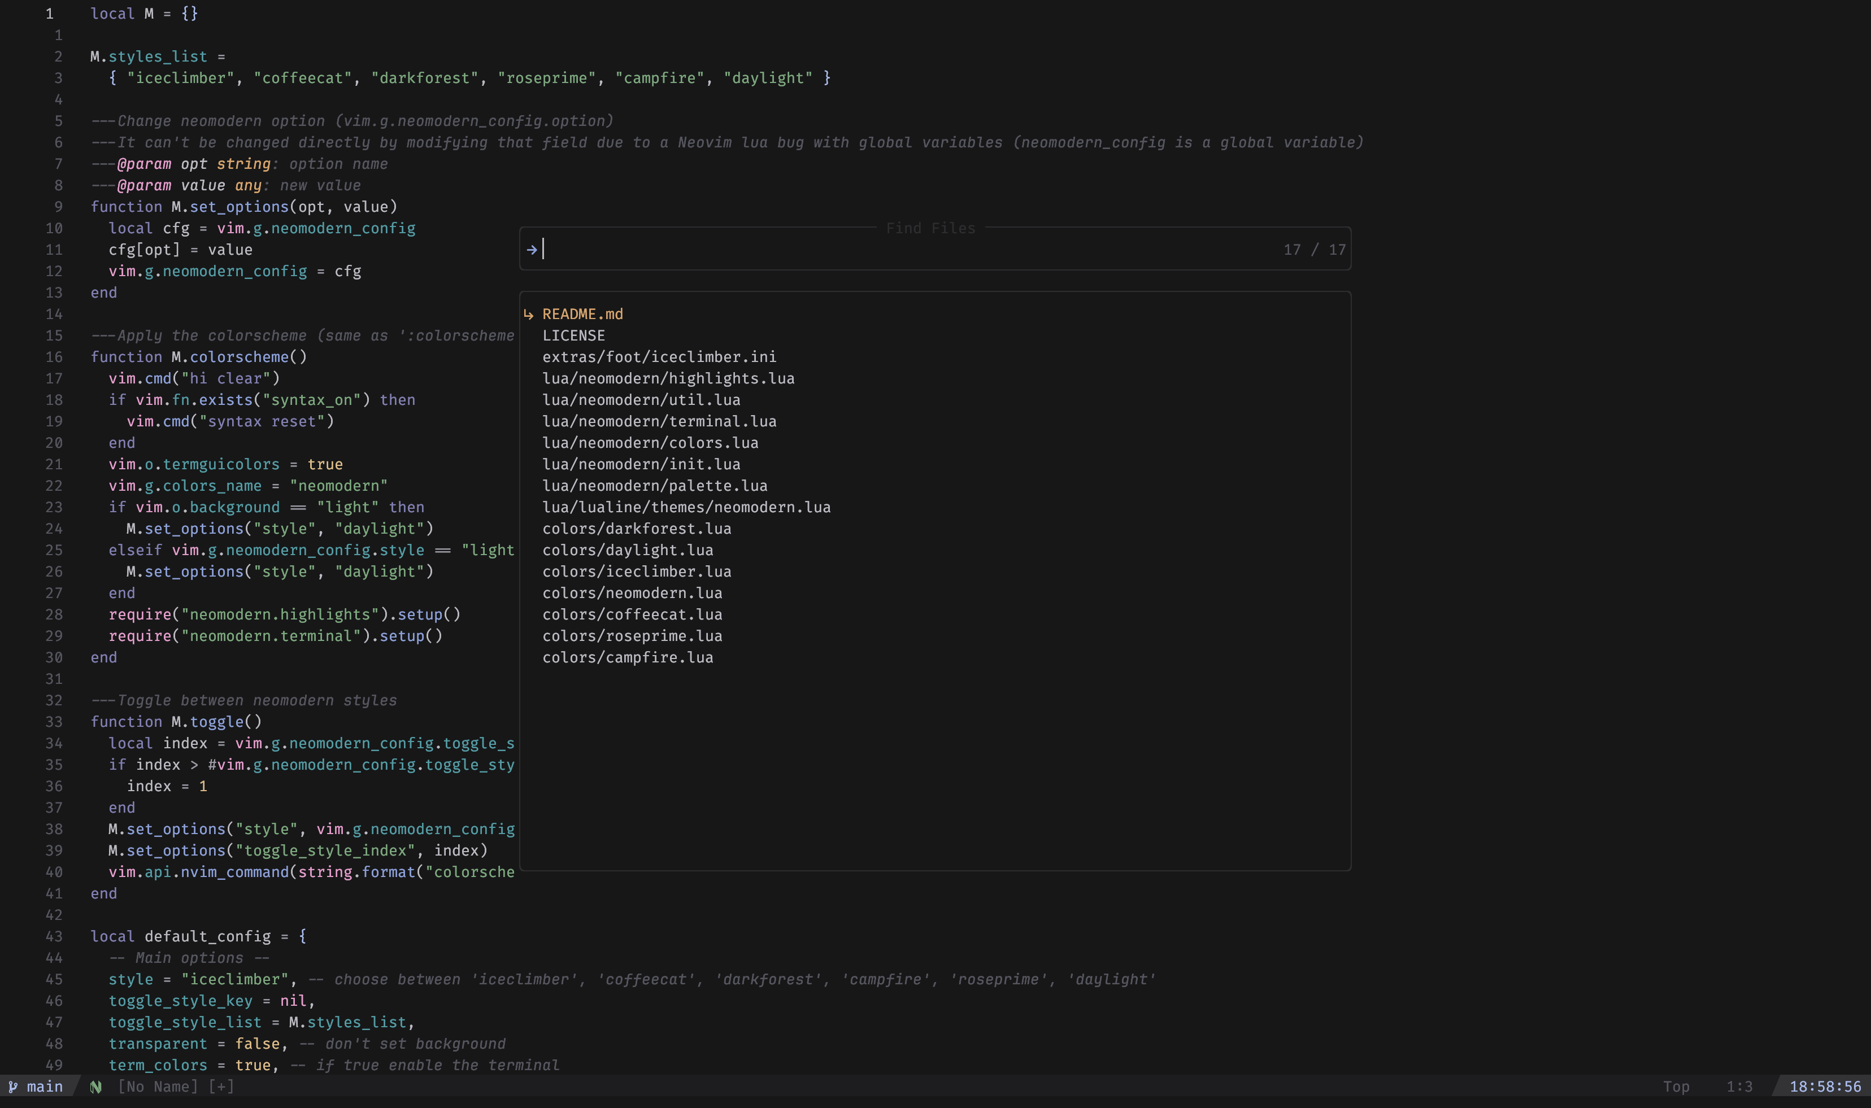Viewport: 1871px width, 1108px height.
Task: Click the "roseprime" string in styles list
Action: [546, 78]
